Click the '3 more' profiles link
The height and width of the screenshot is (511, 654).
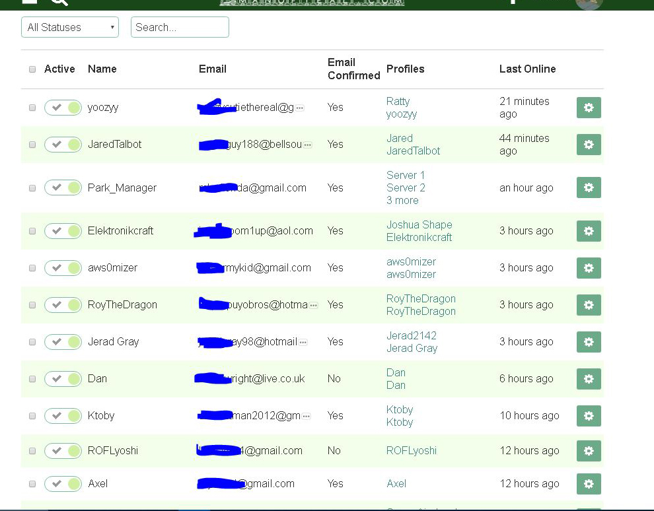pyautogui.click(x=402, y=201)
